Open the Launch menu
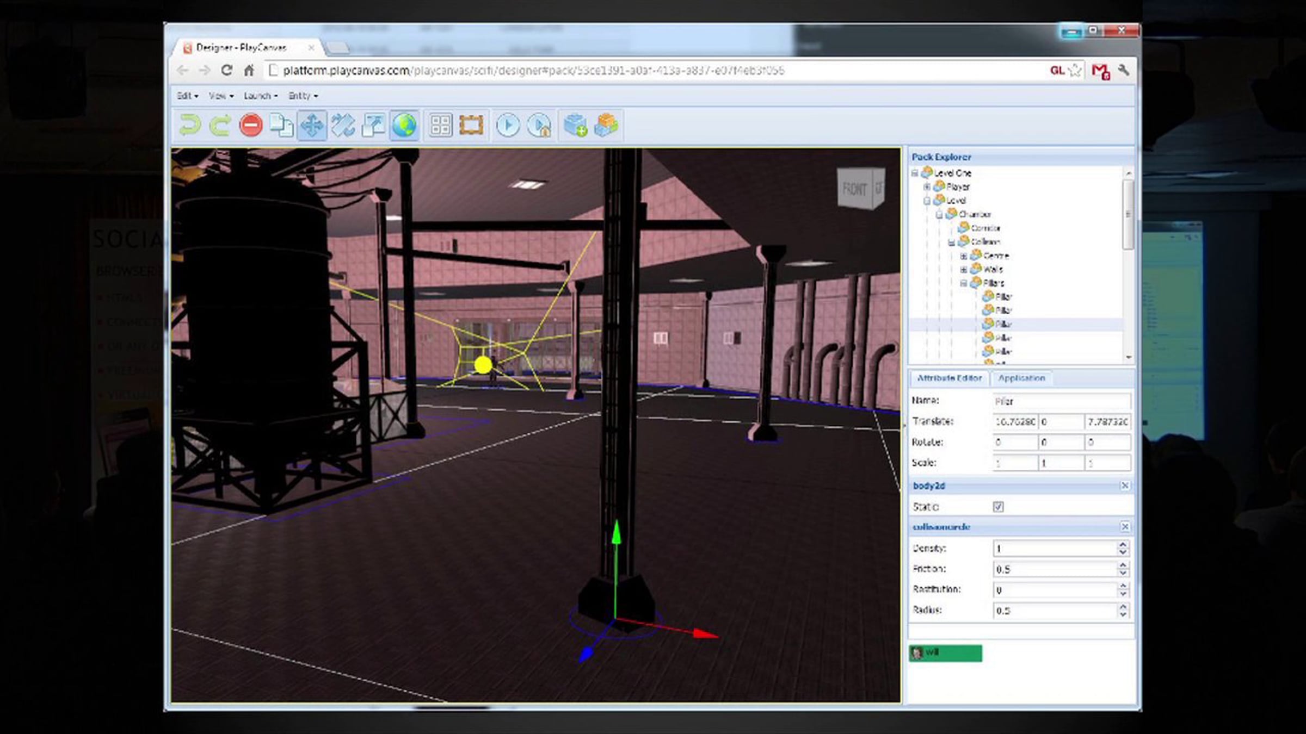Viewport: 1306px width, 734px height. 261,96
